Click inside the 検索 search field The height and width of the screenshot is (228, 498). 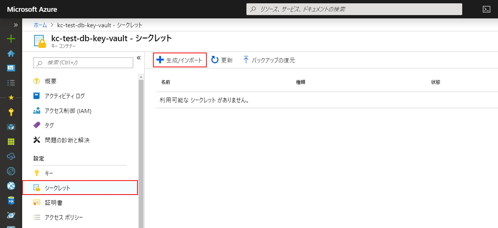point(83,63)
